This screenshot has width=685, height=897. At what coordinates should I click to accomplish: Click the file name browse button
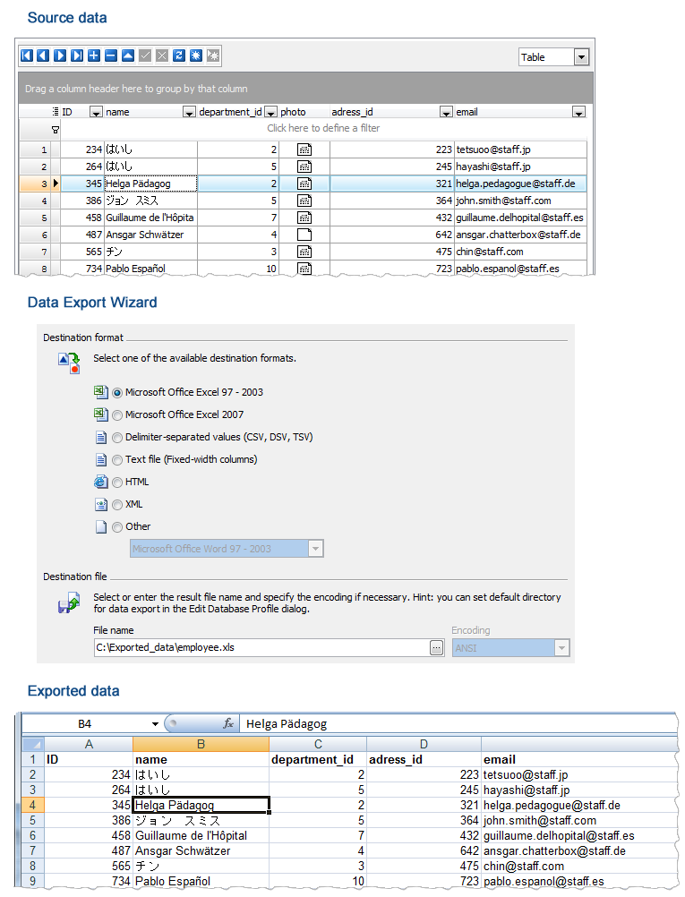436,647
